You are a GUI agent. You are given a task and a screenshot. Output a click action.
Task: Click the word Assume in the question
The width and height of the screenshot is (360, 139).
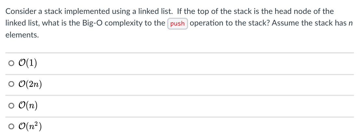click(x=285, y=23)
